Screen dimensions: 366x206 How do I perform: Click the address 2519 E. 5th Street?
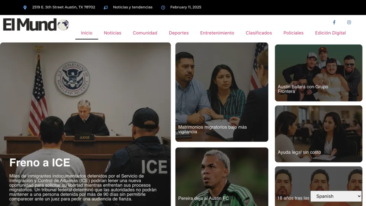pyautogui.click(x=64, y=7)
